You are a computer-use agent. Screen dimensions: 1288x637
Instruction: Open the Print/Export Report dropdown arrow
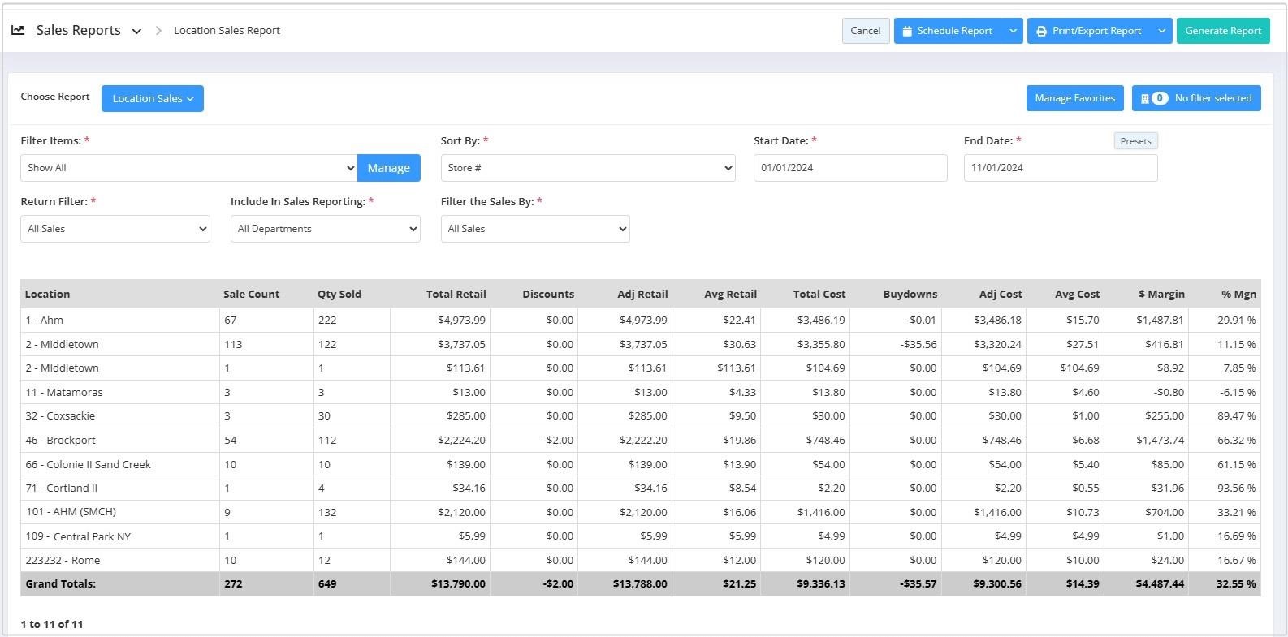[1162, 31]
